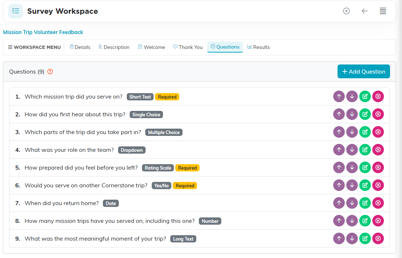Image resolution: width=402 pixels, height=258 pixels.
Task: Click the Short Text badge on question 1
Action: point(140,97)
